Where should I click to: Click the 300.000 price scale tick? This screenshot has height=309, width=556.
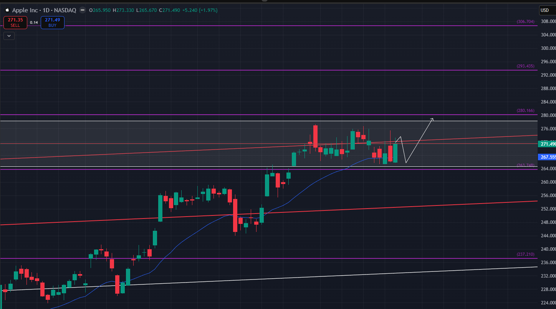[548, 48]
